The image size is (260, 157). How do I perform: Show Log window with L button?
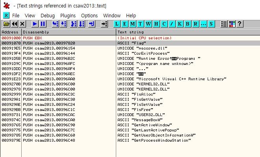pos(117,24)
